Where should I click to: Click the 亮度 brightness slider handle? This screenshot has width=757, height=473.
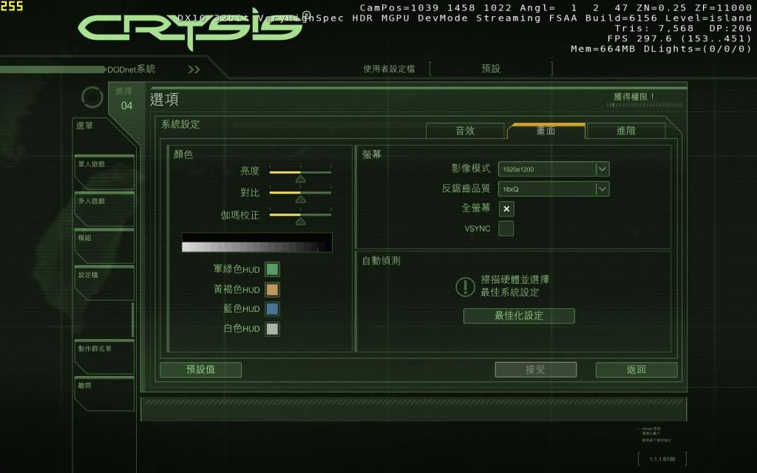tap(300, 178)
